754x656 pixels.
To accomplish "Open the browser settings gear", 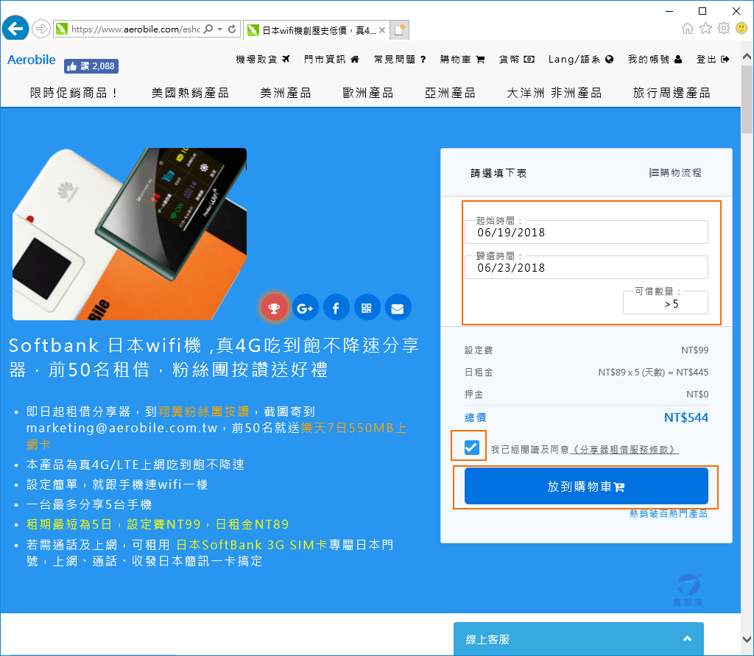I will 724,29.
